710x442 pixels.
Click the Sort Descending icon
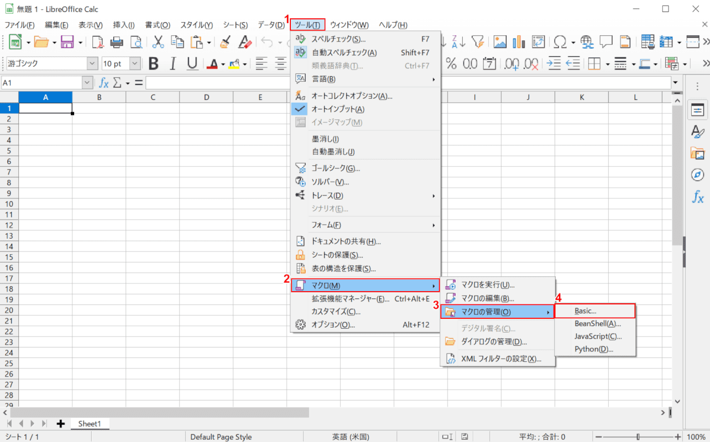pos(458,42)
